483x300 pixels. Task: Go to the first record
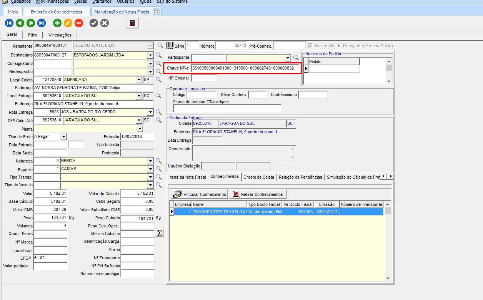(9, 23)
